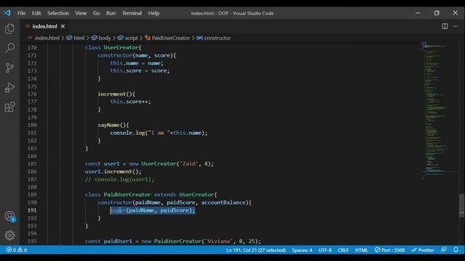Click 'increment(){' on line 176
Image resolution: width=465 pixels, height=261 pixels.
click(116, 94)
